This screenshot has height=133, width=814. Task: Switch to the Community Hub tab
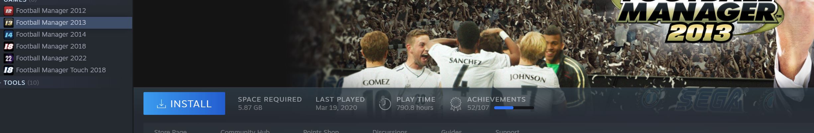click(x=245, y=131)
